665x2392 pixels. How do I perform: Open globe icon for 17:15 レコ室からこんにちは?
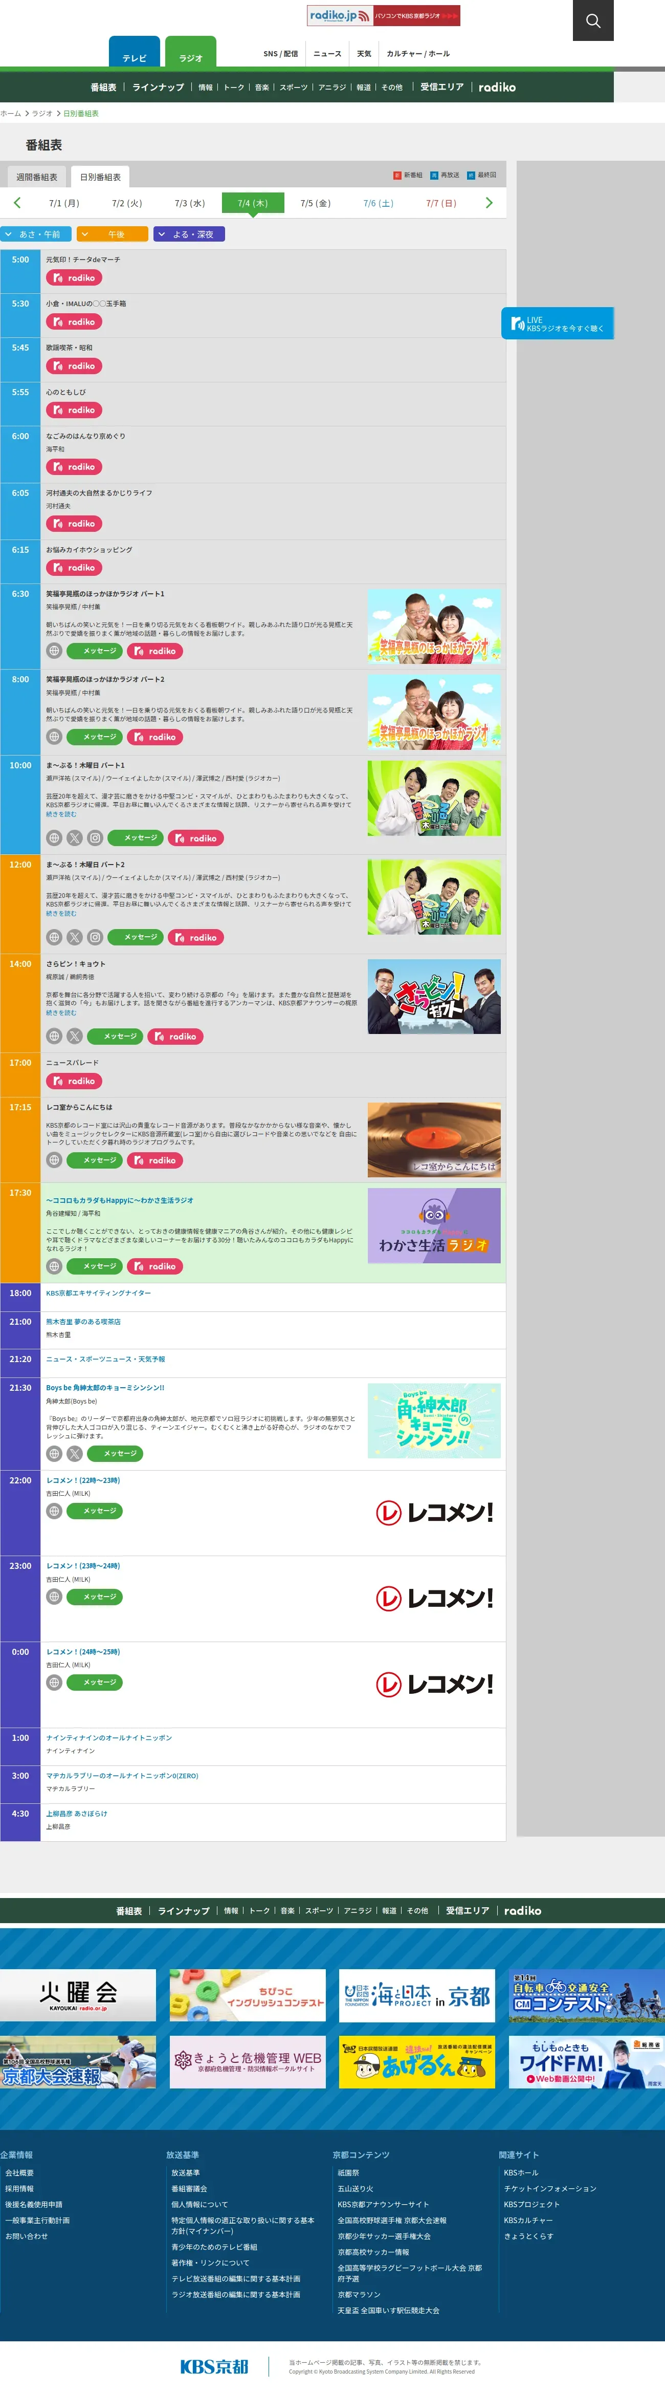coord(55,1160)
